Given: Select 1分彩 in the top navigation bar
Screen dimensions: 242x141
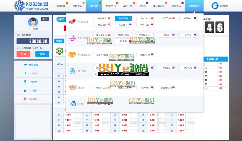Looking at the screenshot, I should (x=143, y=6).
